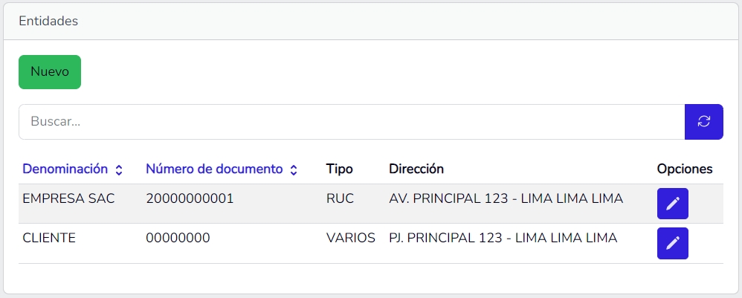Viewport: 742px width, 298px height.
Task: Focus the Buscar search field
Action: [x=351, y=122]
